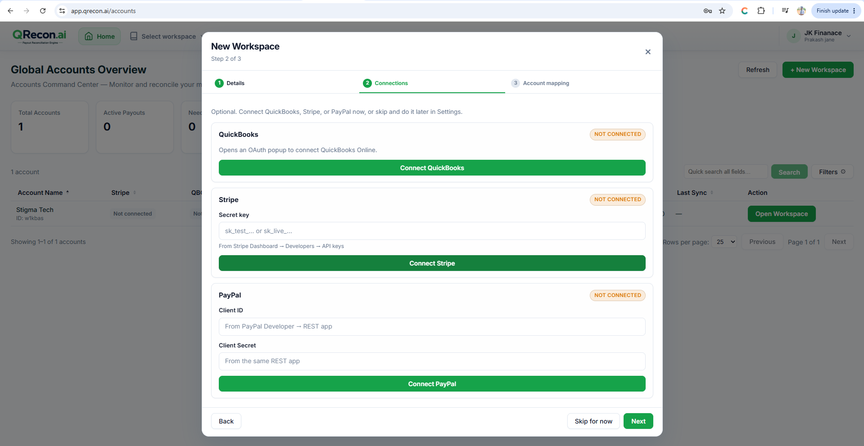Click the Previous pagination button
Screen dimensions: 864x446
click(762, 242)
